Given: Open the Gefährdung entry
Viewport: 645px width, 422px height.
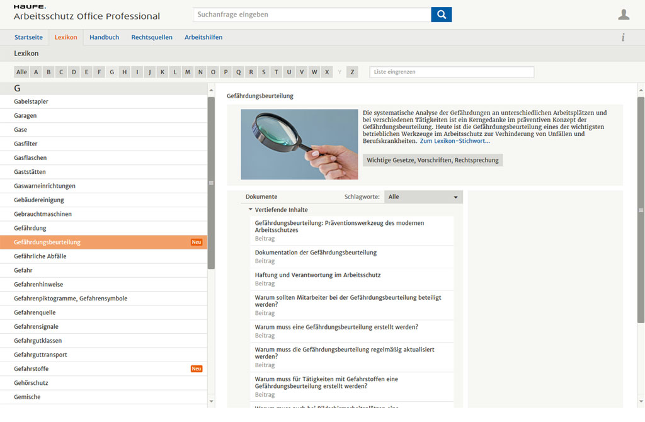Looking at the screenshot, I should (x=103, y=228).
